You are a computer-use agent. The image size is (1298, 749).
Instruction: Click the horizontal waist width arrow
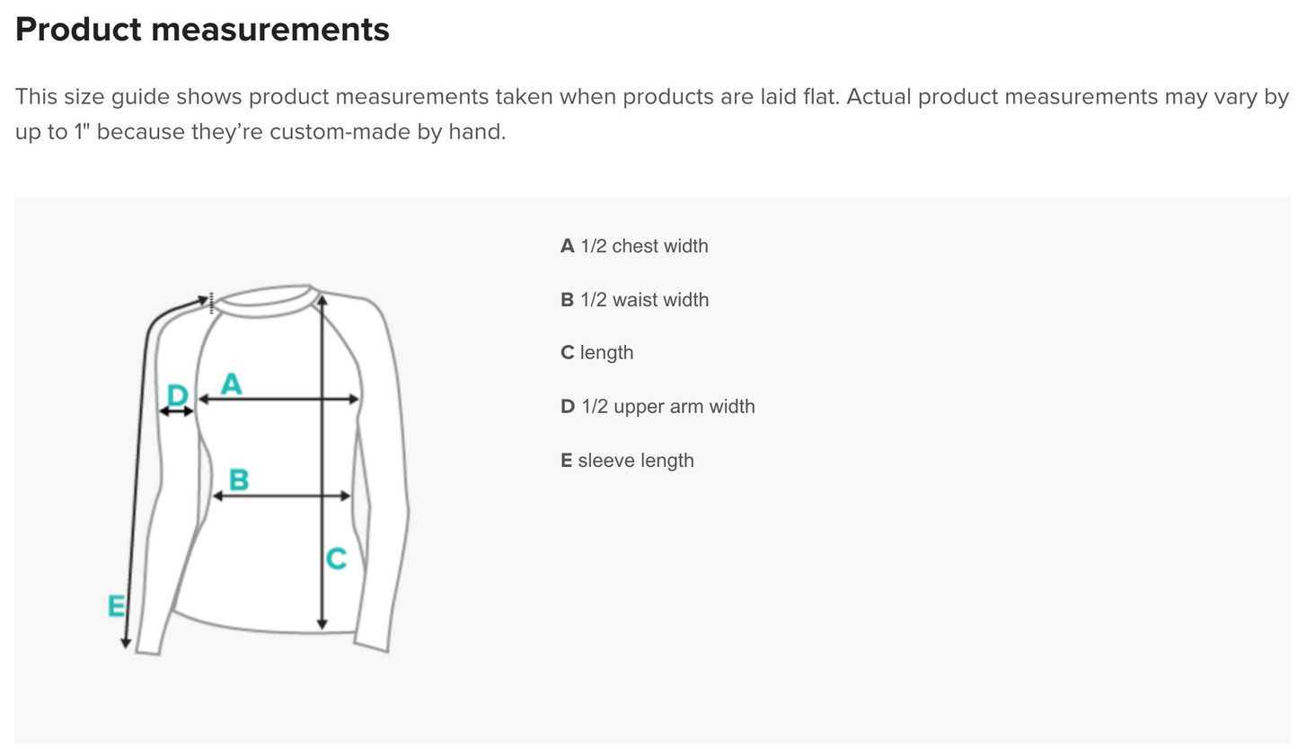(x=281, y=496)
